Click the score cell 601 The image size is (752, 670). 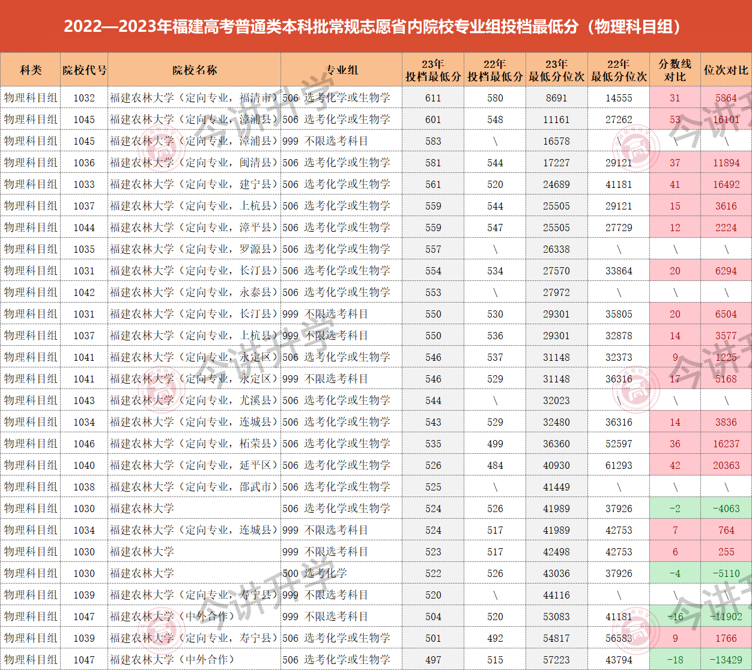(433, 119)
